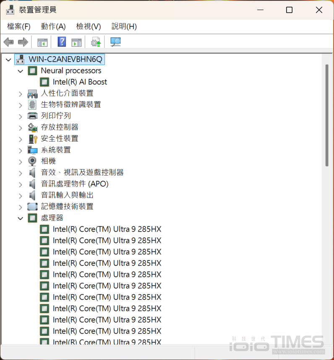Select the Neural processors label

point(71,71)
